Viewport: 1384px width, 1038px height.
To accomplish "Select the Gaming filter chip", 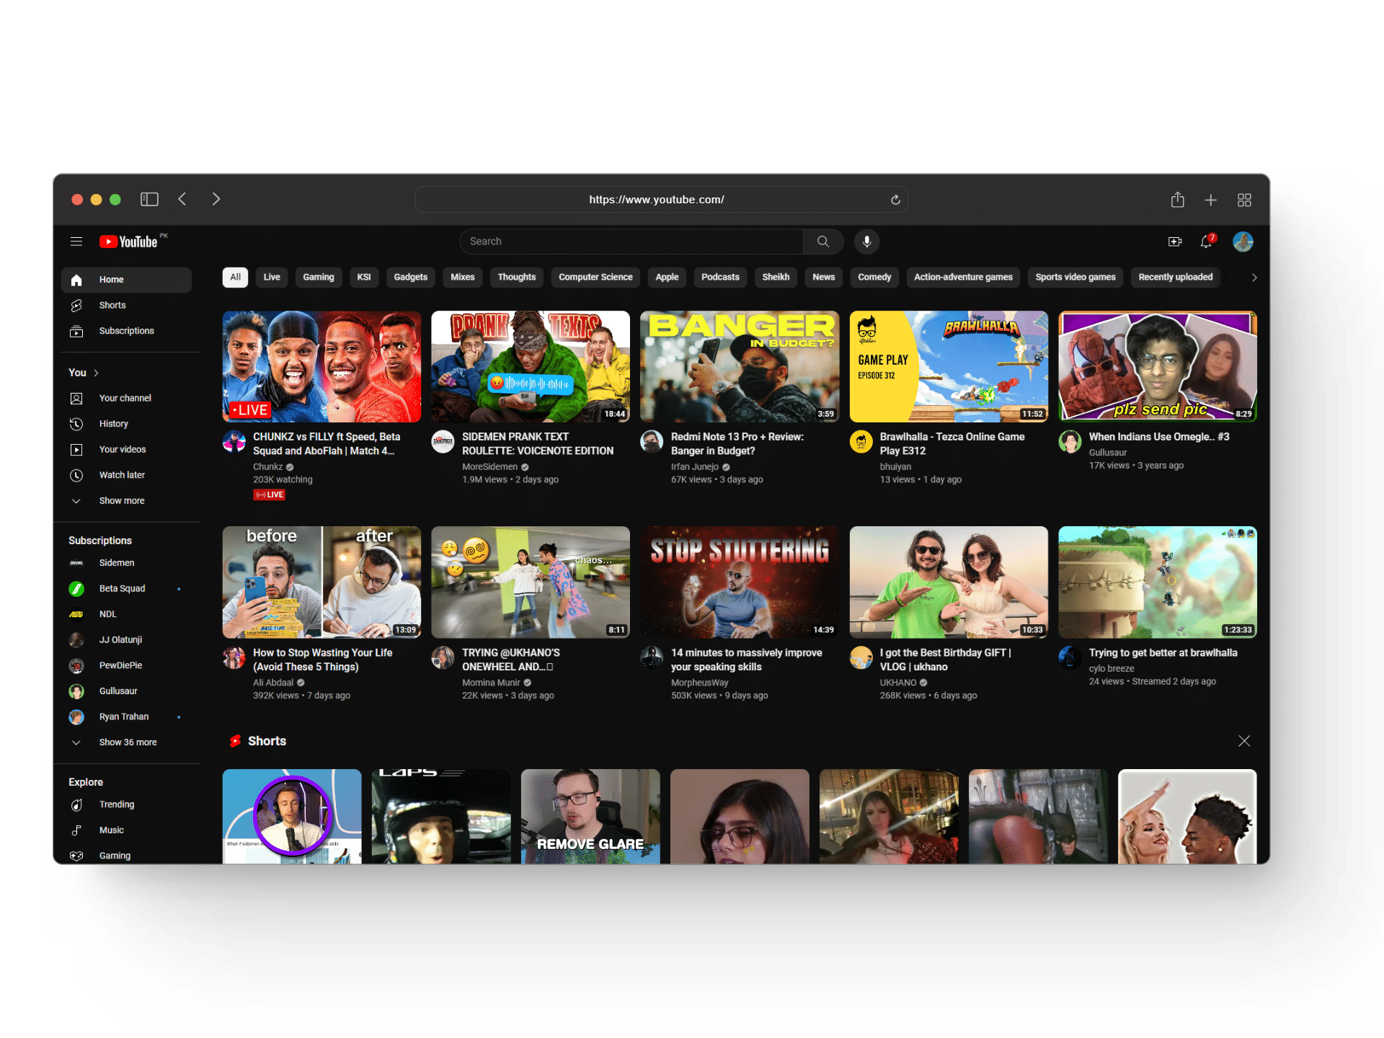I will pos(318,278).
